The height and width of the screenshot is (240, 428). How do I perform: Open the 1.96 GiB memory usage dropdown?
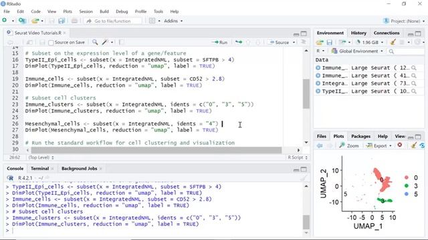[x=370, y=42]
